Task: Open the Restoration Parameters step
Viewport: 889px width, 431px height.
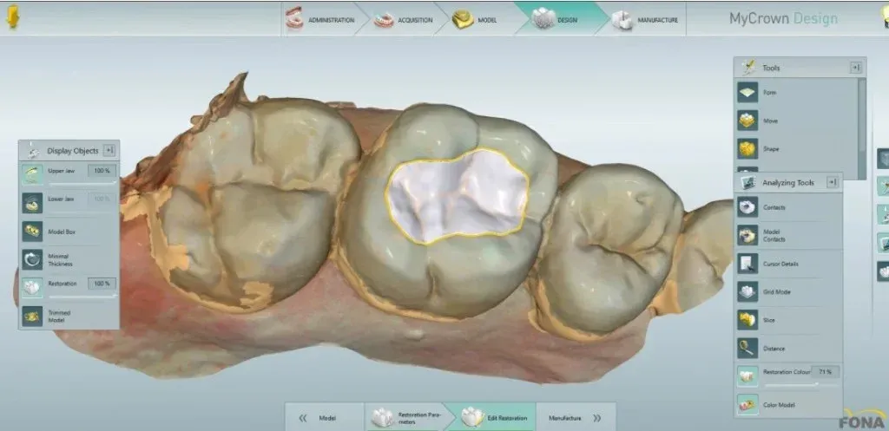Action: coord(405,418)
